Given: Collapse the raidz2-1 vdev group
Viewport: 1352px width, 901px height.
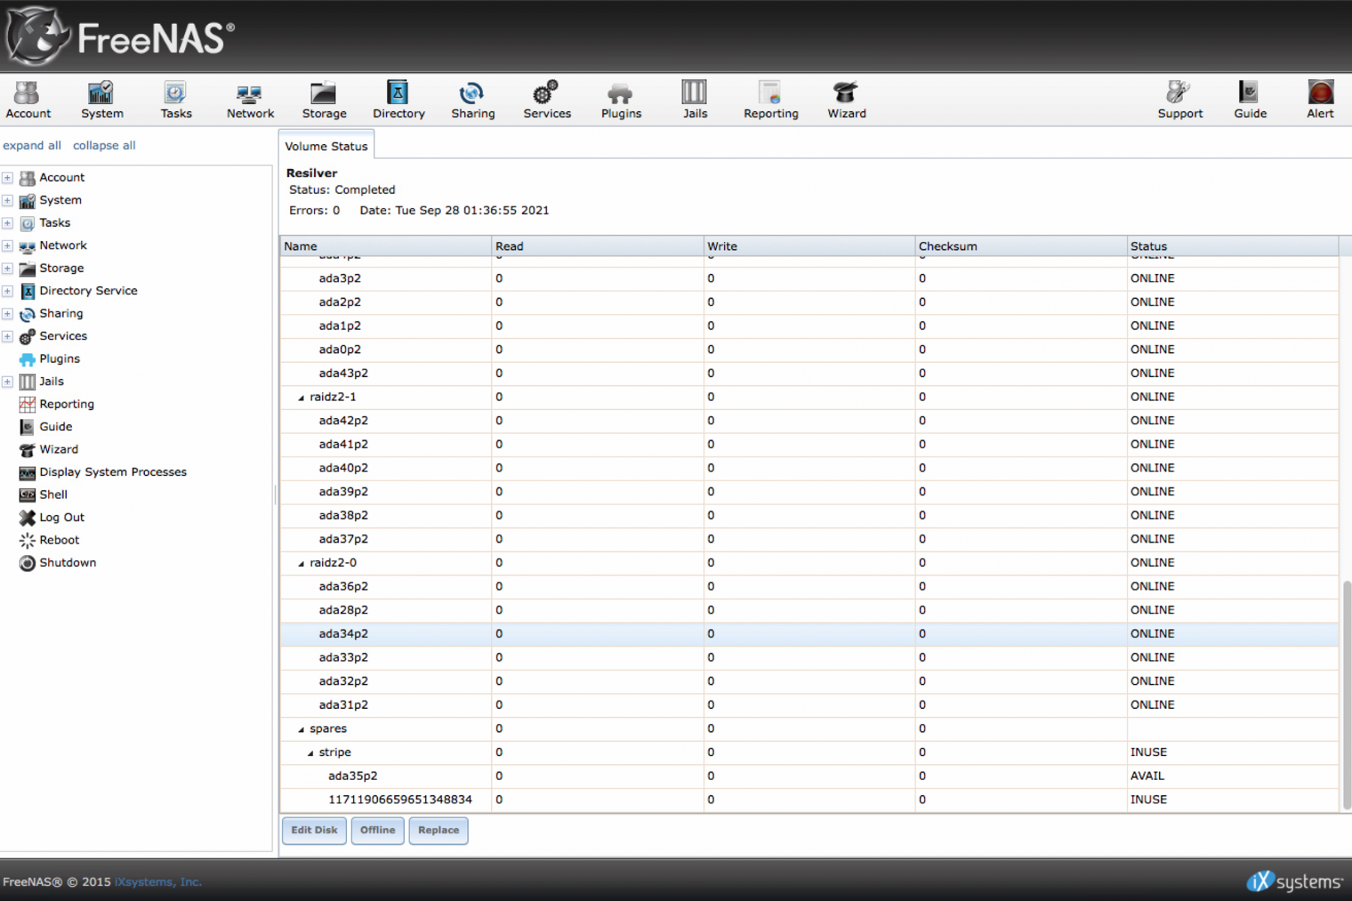Looking at the screenshot, I should point(301,397).
